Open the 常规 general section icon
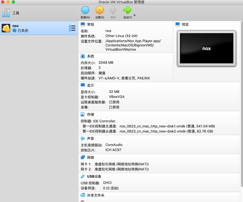This screenshot has width=243, height=202. [83, 24]
